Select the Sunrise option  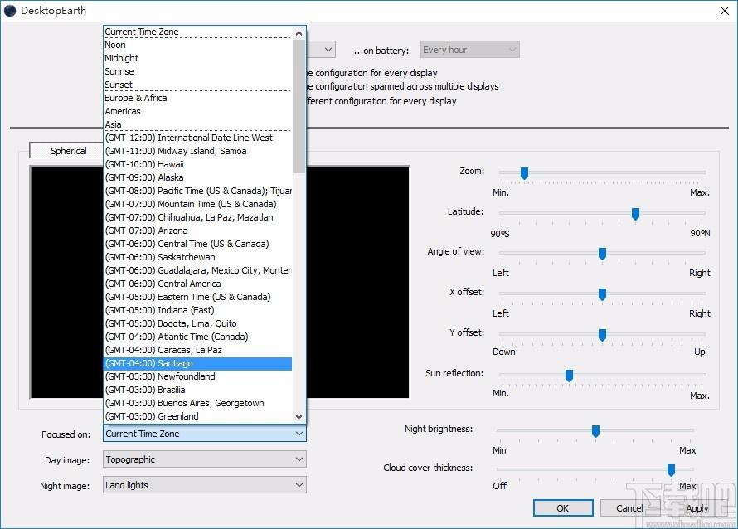click(197, 71)
